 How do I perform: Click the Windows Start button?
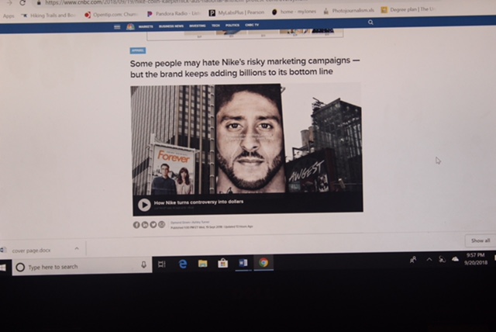point(3,268)
